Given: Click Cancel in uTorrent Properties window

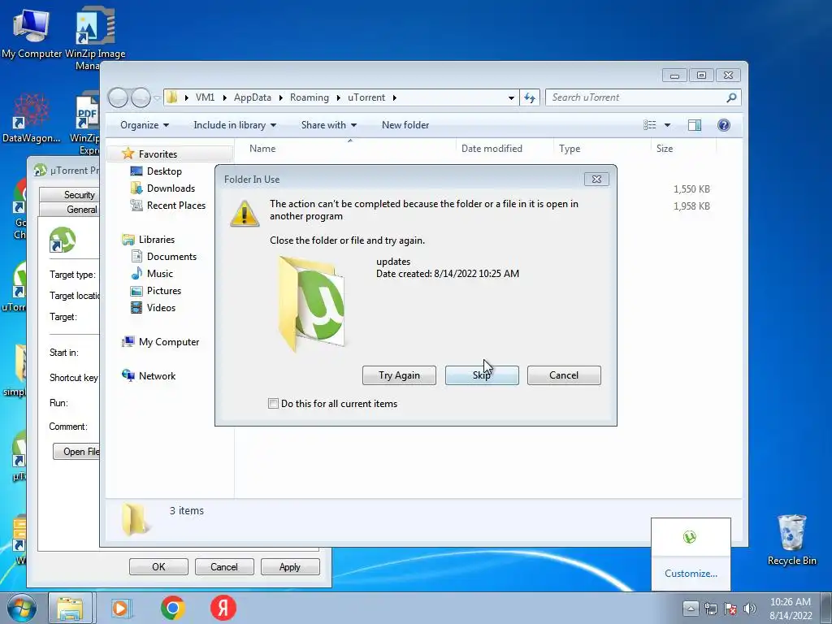Looking at the screenshot, I should coord(224,566).
